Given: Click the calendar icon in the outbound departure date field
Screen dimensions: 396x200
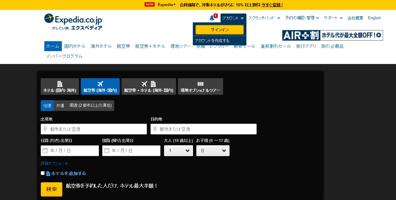Looking at the screenshot, I should point(45,151).
